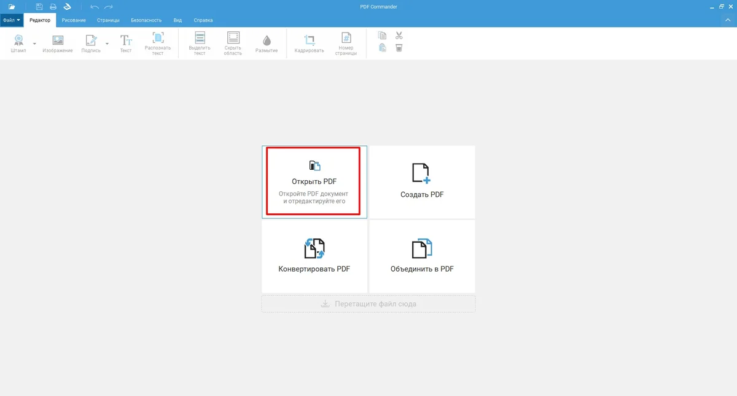This screenshot has width=737, height=396.
Task: Click the Открыть PDF tile
Action: [314, 182]
